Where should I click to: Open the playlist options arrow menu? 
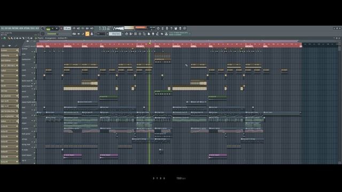click(x=2, y=38)
